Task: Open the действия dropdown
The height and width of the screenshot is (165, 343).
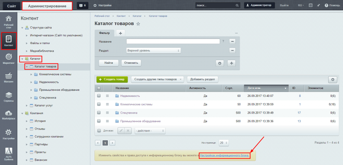Action: click(x=150, y=131)
